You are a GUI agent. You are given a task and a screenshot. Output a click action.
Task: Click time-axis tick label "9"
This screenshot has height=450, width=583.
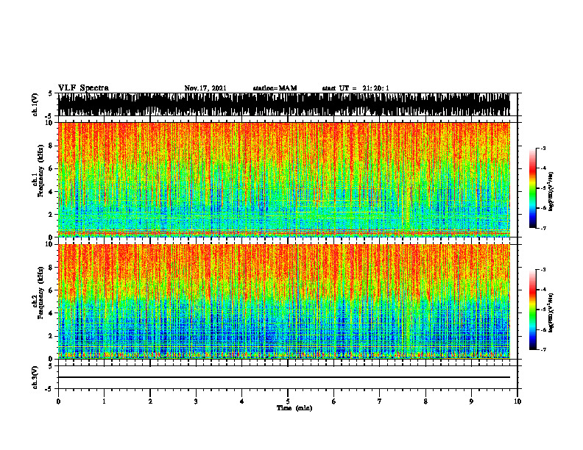point(471,401)
